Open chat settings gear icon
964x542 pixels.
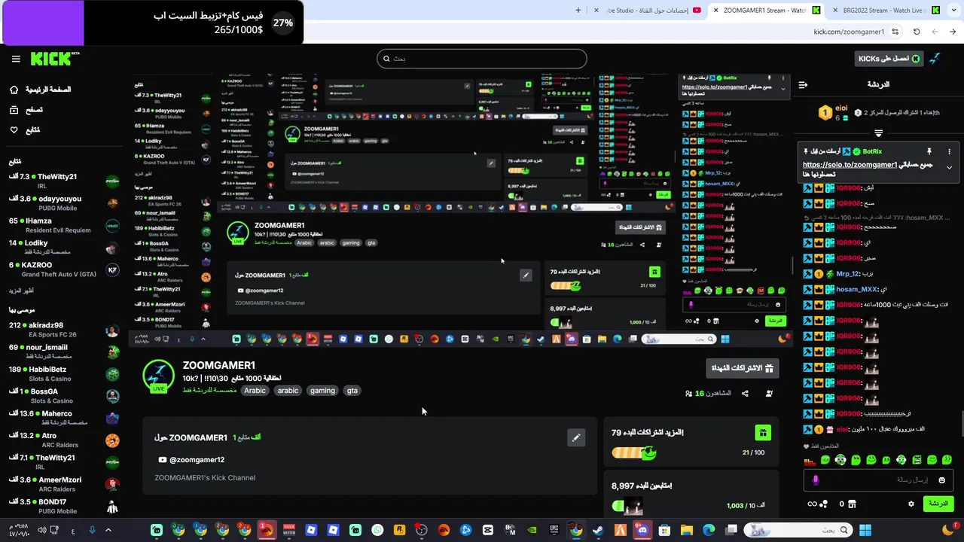[911, 504]
